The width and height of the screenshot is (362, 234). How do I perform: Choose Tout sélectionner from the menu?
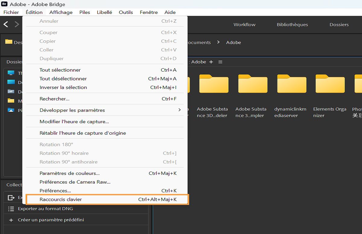tap(105, 70)
